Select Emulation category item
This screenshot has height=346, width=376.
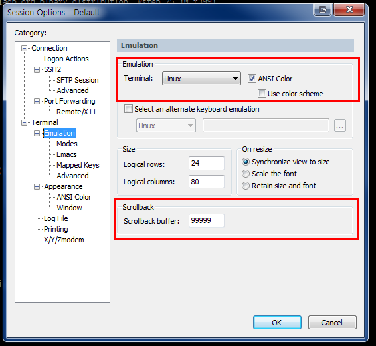[60, 133]
